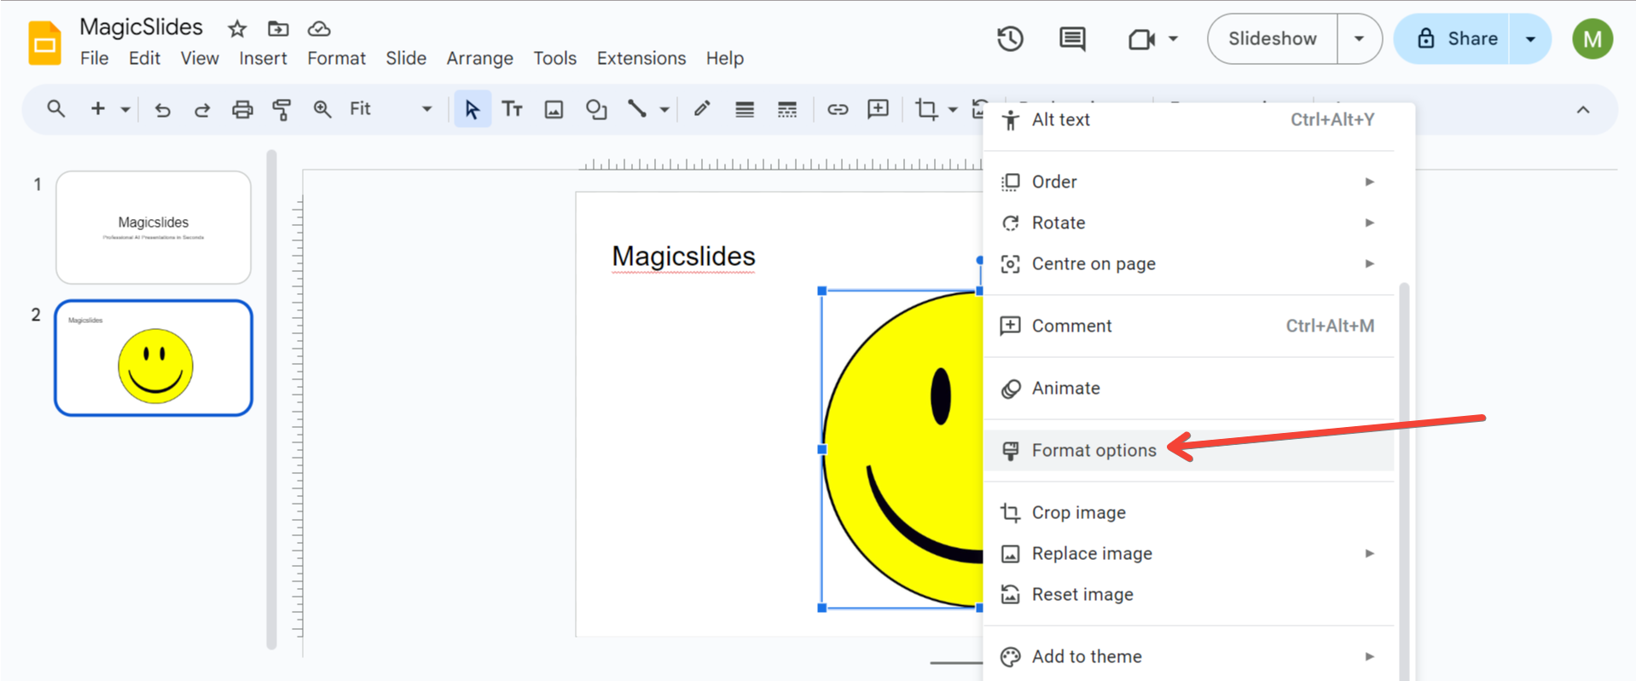Screen dimensions: 1636x681
Task: Open the shape tool
Action: point(595,109)
